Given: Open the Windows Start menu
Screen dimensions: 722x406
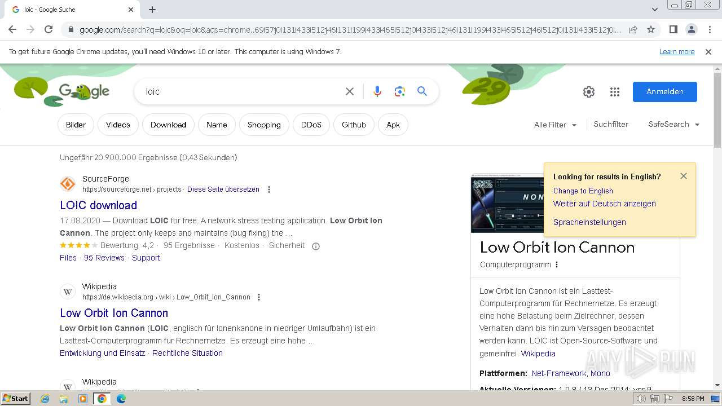Looking at the screenshot, I should pos(16,399).
